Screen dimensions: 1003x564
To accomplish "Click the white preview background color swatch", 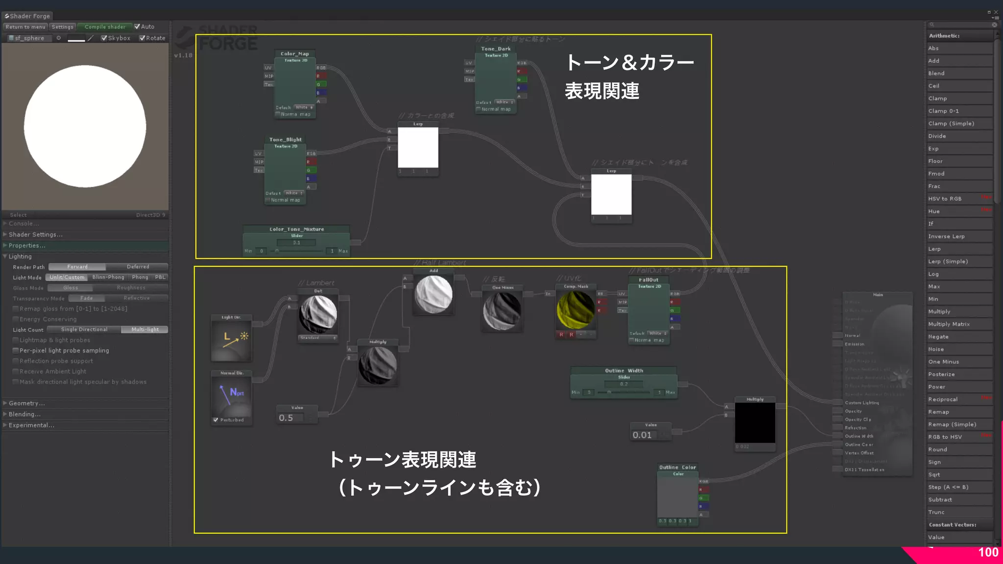I will click(x=76, y=38).
